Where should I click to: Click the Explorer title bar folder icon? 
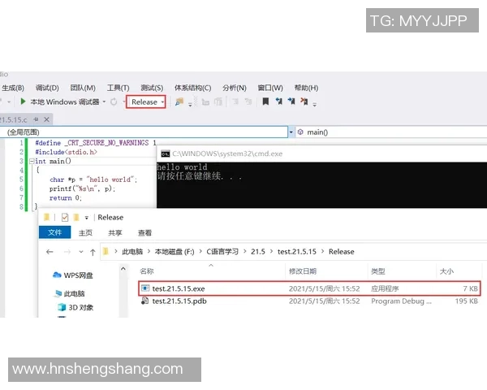pyautogui.click(x=46, y=217)
